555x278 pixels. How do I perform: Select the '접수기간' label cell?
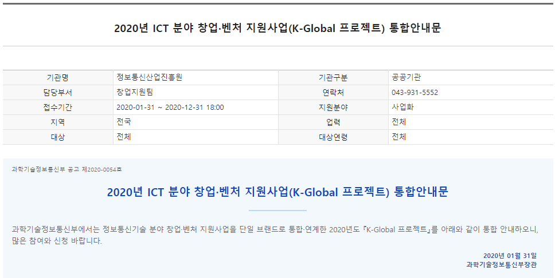(58, 108)
